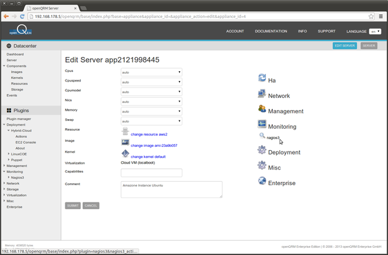Expand the Nagios3 tree node
The height and width of the screenshot is (255, 388).
coord(8,177)
